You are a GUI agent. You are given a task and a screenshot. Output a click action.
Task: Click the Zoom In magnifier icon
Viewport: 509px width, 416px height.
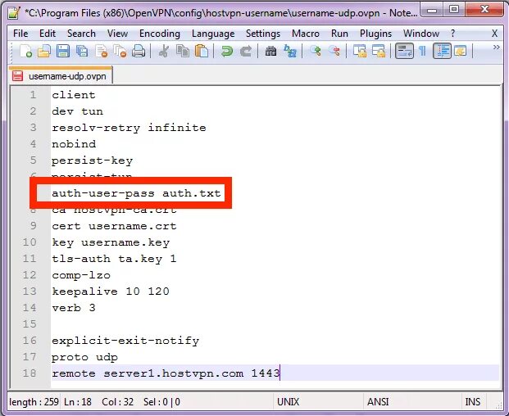point(316,52)
